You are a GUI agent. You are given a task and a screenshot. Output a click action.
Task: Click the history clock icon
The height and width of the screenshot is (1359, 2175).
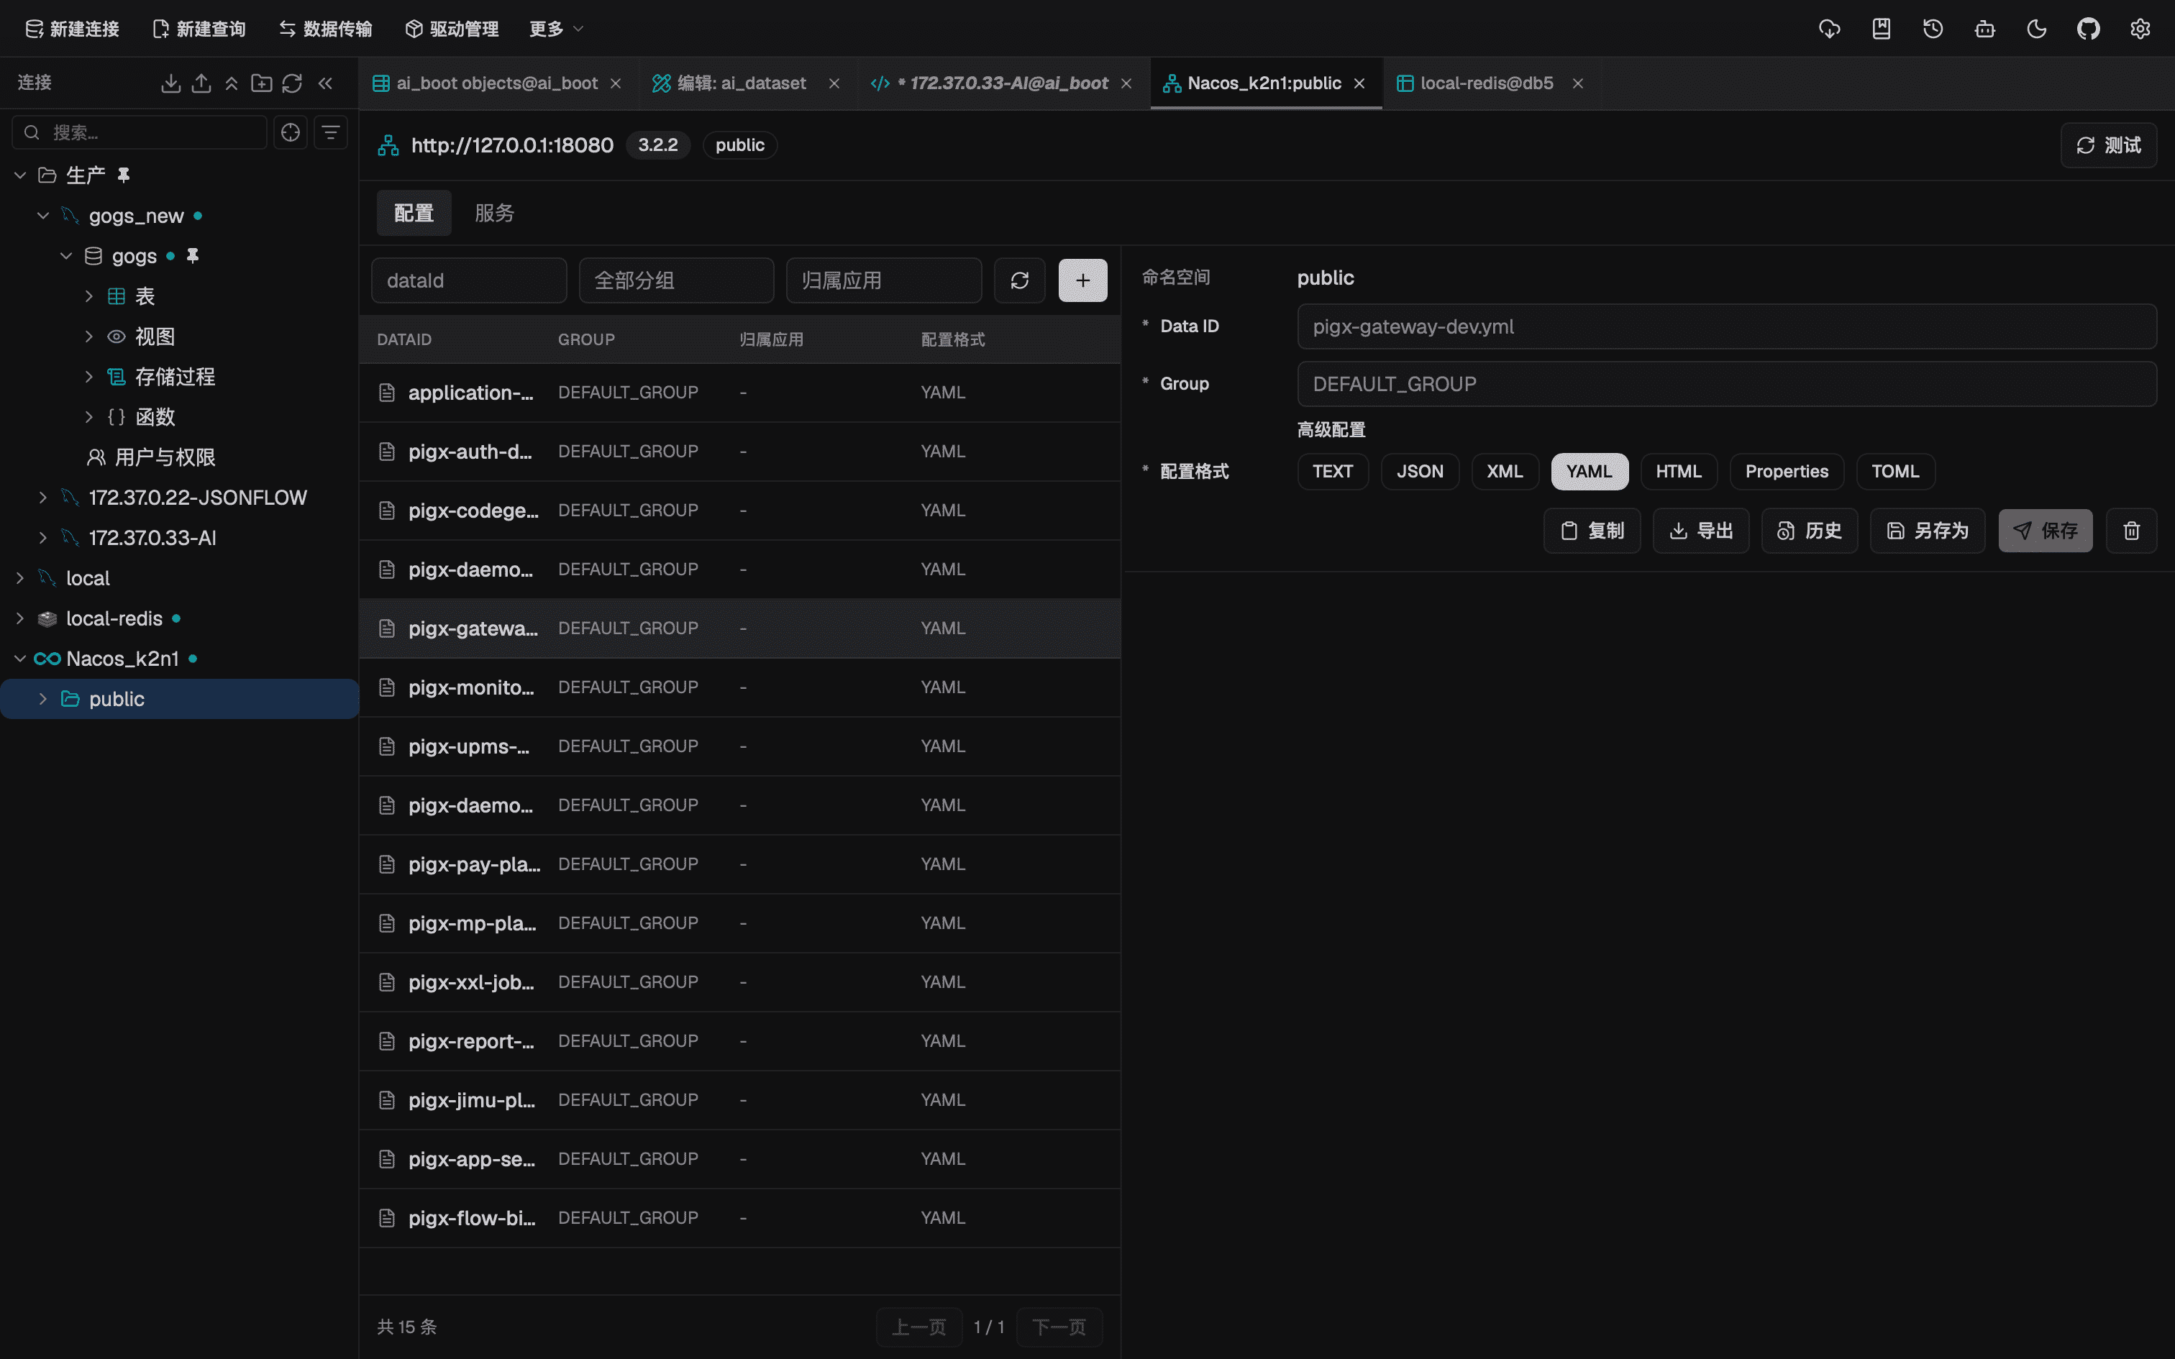point(1933,29)
